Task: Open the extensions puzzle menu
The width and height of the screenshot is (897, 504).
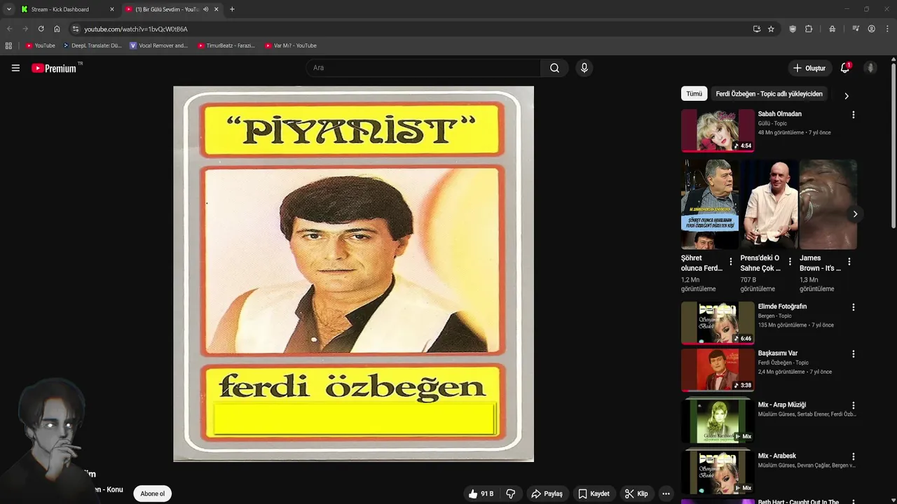Action: tap(809, 29)
